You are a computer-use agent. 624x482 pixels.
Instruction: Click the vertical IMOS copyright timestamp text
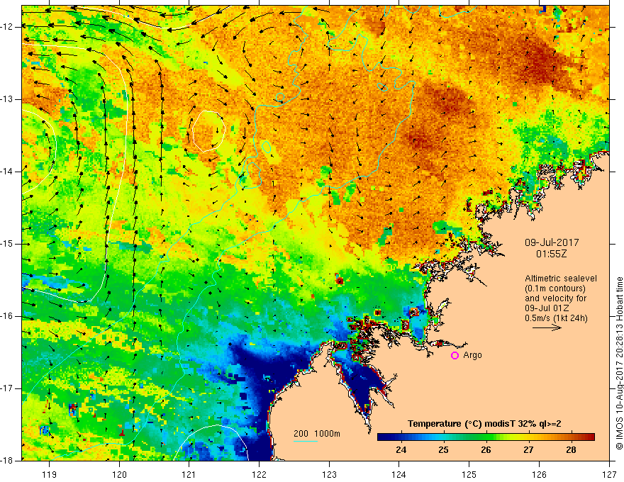[x=619, y=364]
